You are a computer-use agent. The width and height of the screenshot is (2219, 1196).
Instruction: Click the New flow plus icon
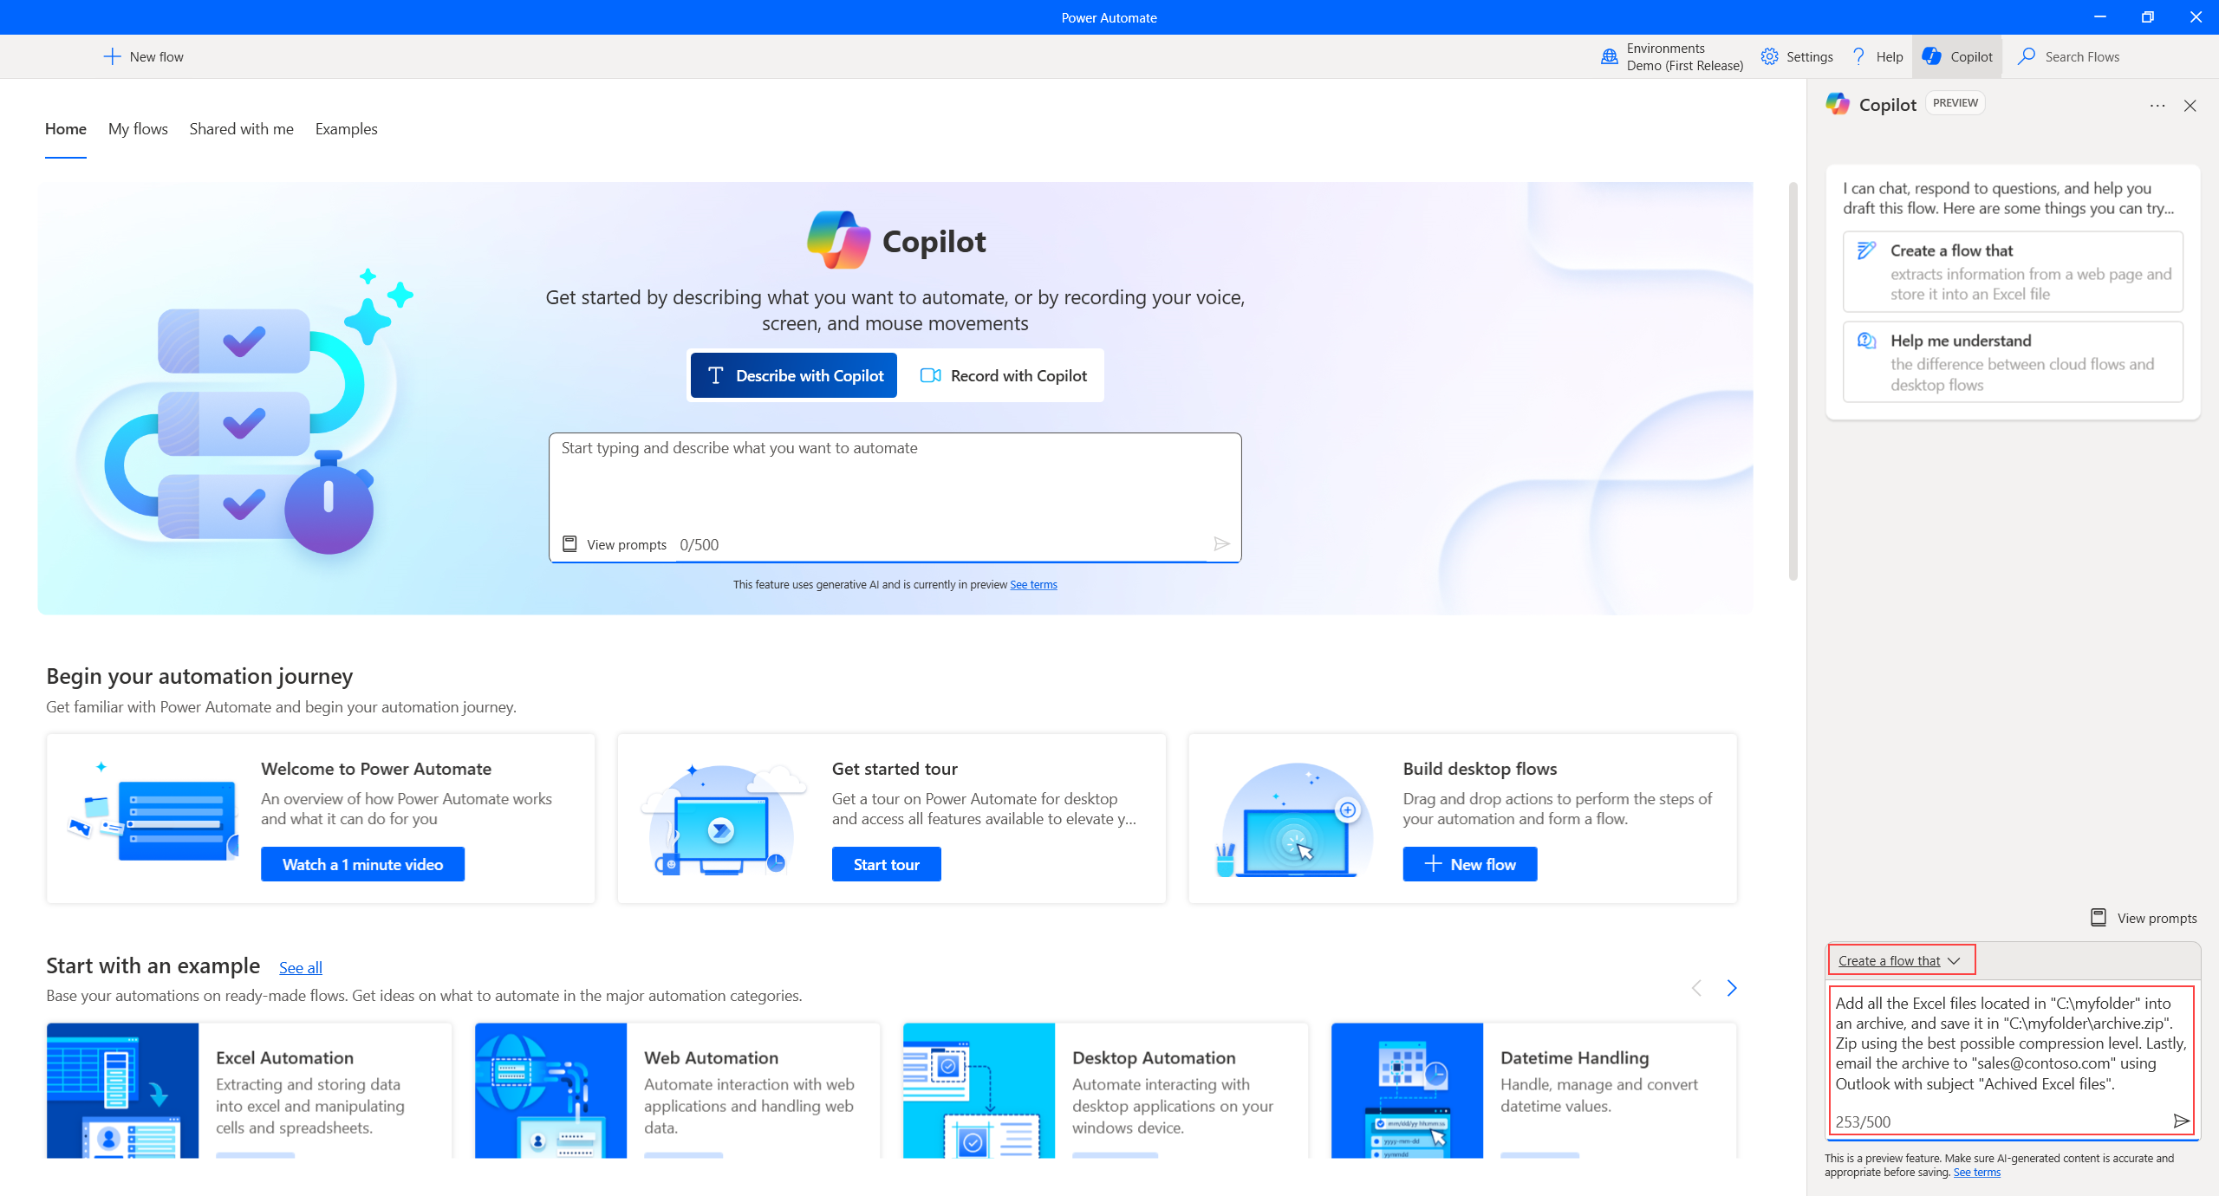[x=112, y=56]
